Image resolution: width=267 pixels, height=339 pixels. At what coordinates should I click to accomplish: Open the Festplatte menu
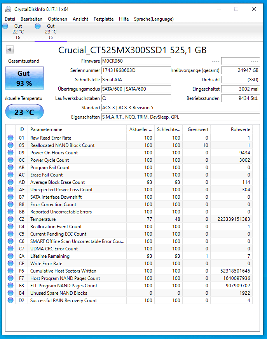103,19
